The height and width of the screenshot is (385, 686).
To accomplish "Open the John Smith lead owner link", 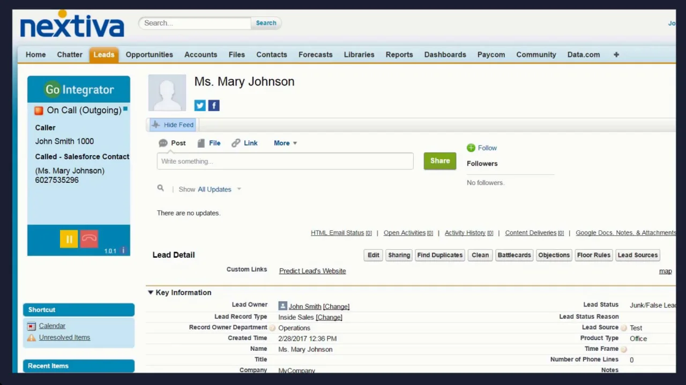I will coord(305,307).
